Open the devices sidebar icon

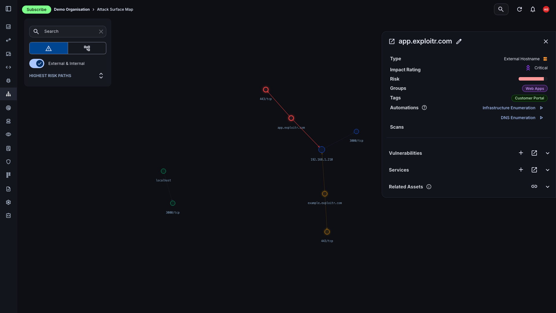tap(8, 54)
